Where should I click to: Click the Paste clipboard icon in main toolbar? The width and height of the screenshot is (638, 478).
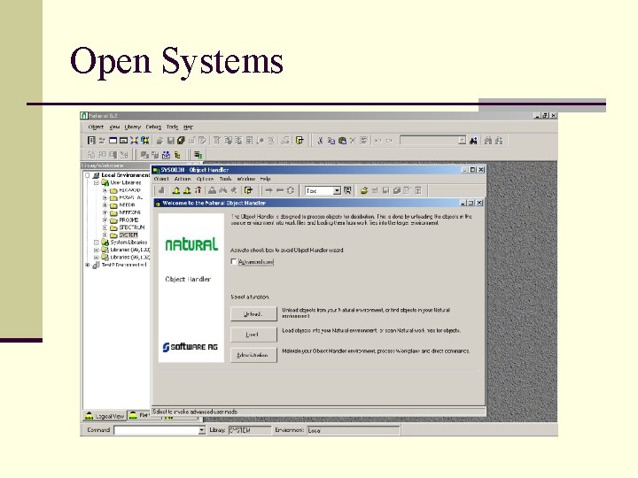tap(342, 141)
